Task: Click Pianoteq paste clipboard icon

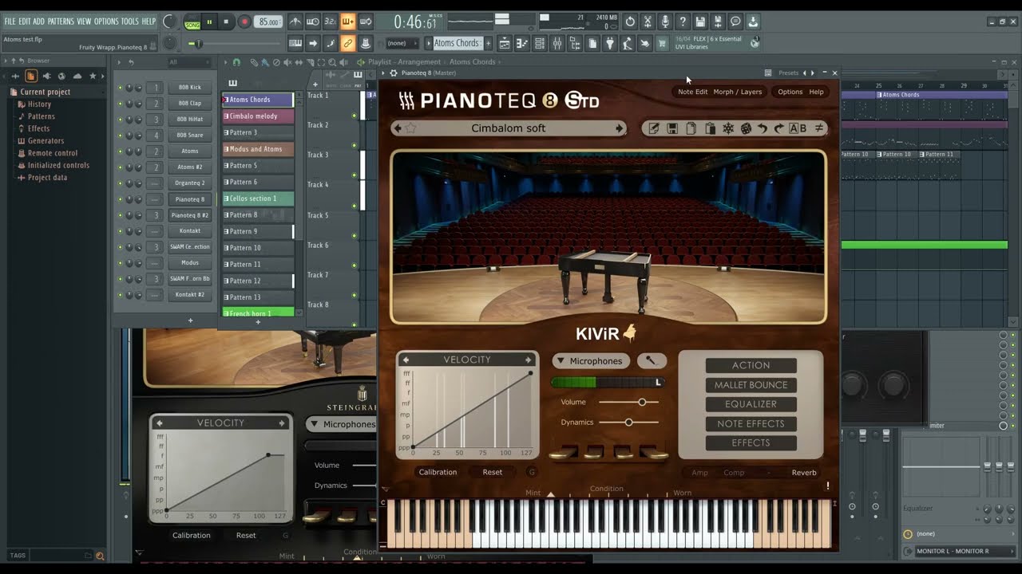Action: 710,128
